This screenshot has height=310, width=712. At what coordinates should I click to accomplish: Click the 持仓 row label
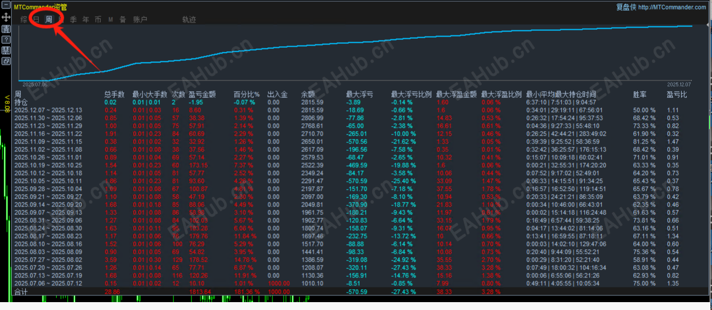point(21,102)
